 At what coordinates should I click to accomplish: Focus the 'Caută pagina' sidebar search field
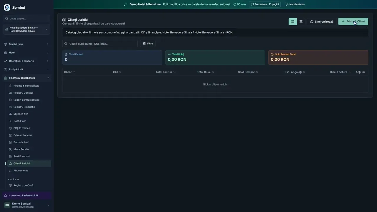[27, 19]
